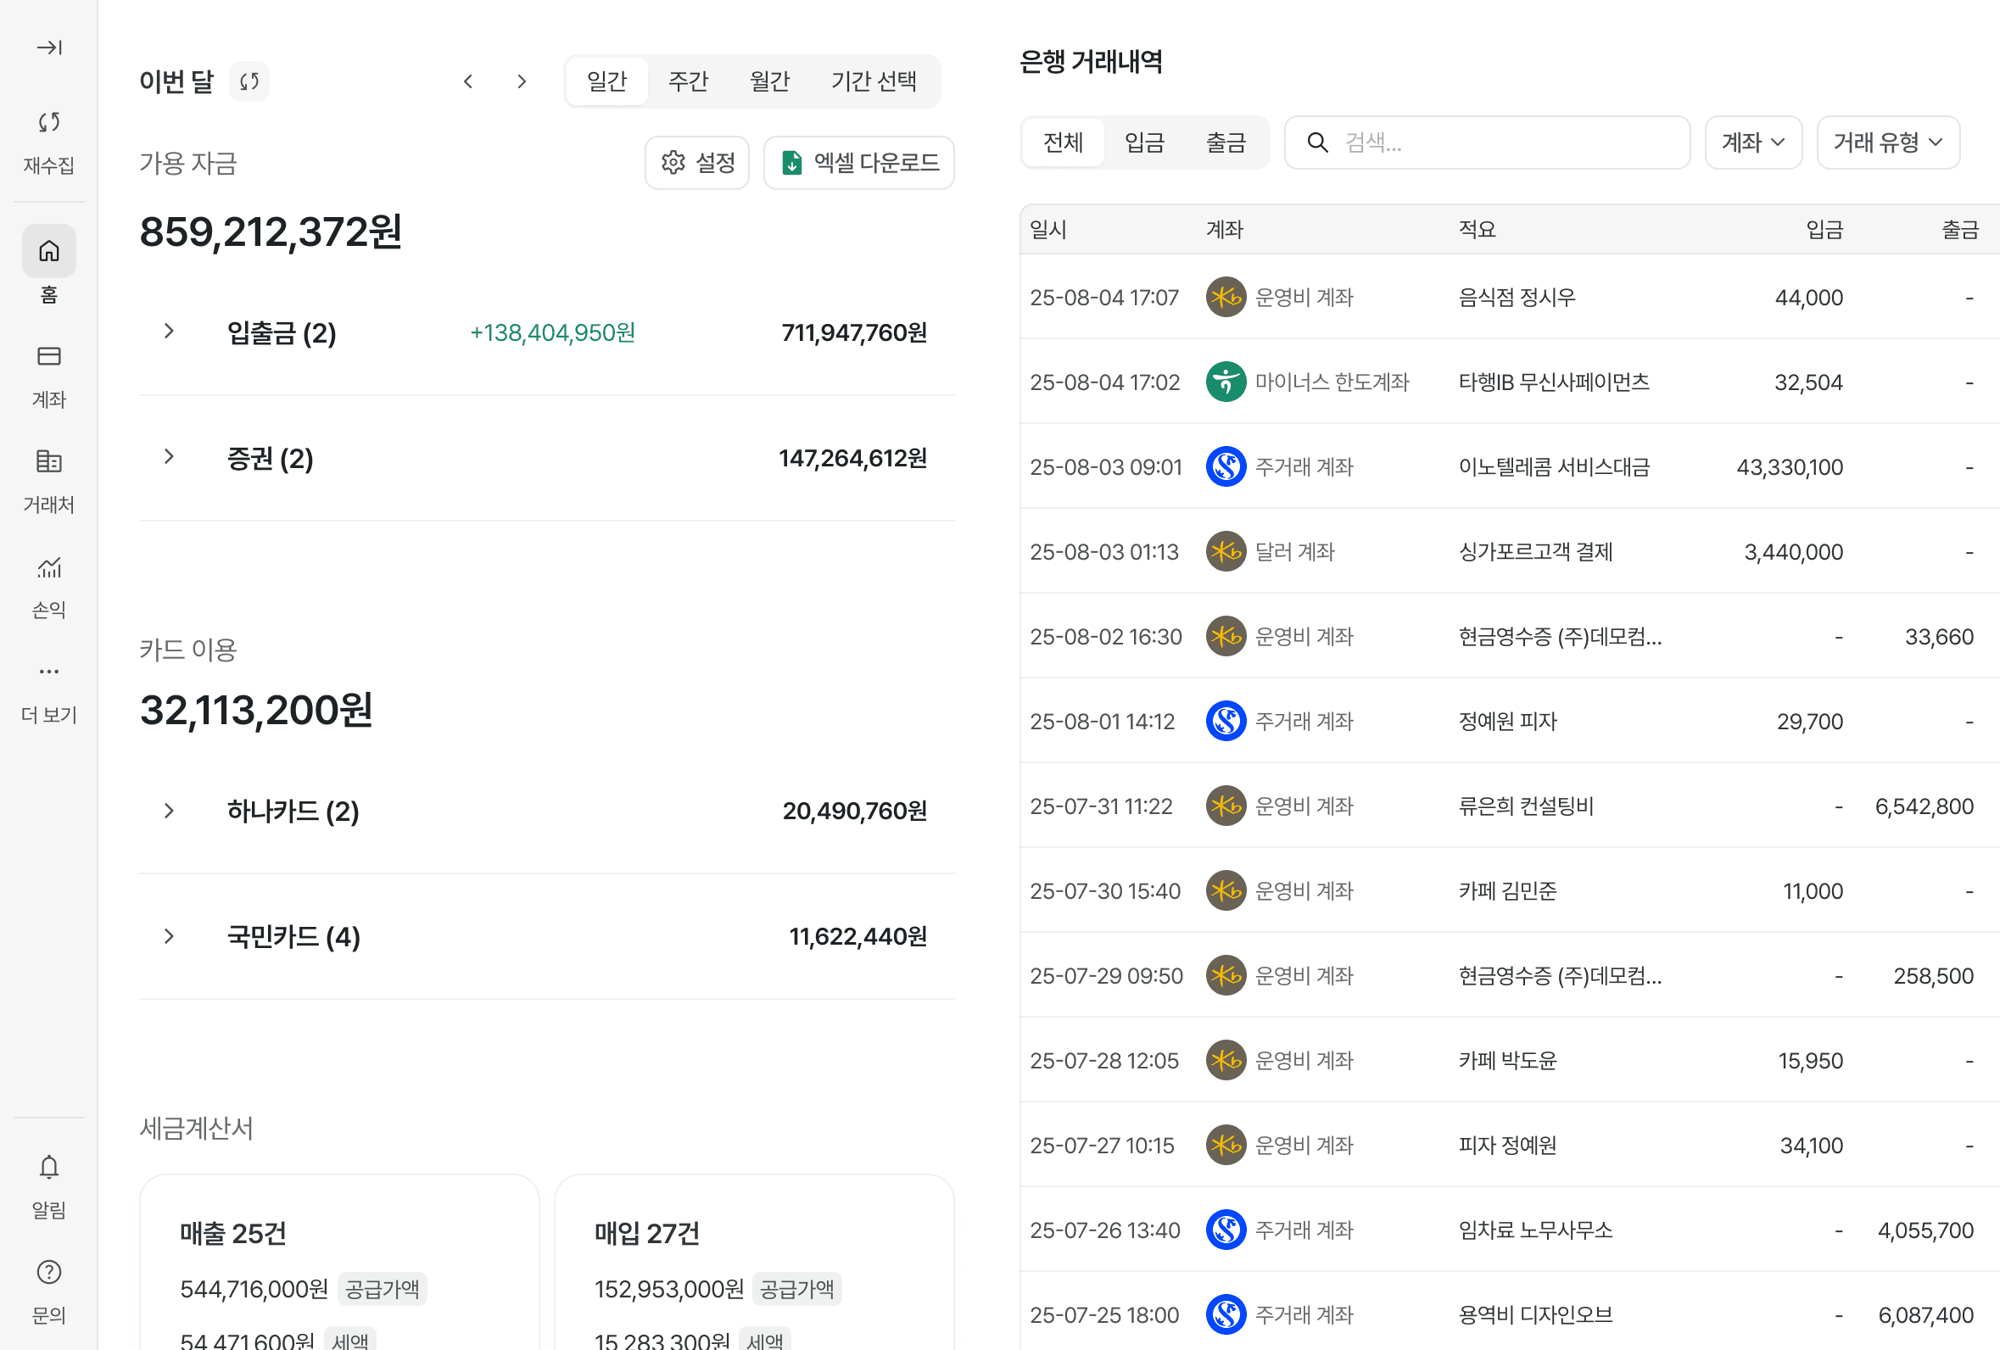Go to the previous period arrow
The width and height of the screenshot is (2000, 1350).
(x=468, y=81)
